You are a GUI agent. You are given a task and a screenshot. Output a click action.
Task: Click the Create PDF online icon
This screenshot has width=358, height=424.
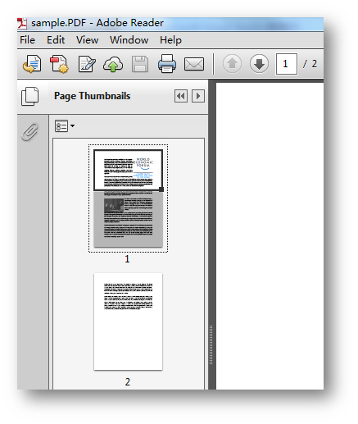(x=59, y=64)
